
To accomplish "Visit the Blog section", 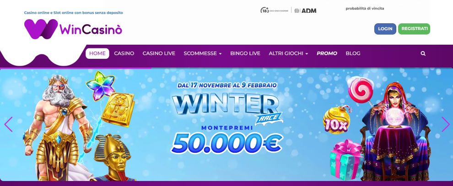I will [x=353, y=53].
